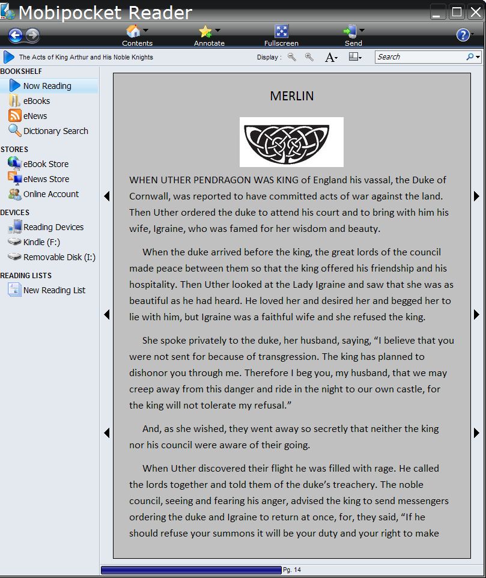Open the font settings A dropdown

tap(331, 57)
